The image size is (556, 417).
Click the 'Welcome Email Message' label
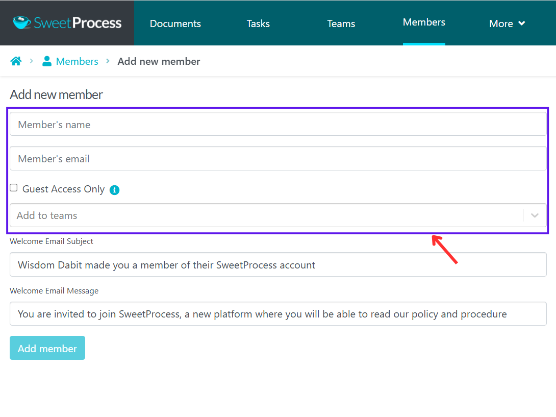pyautogui.click(x=54, y=290)
